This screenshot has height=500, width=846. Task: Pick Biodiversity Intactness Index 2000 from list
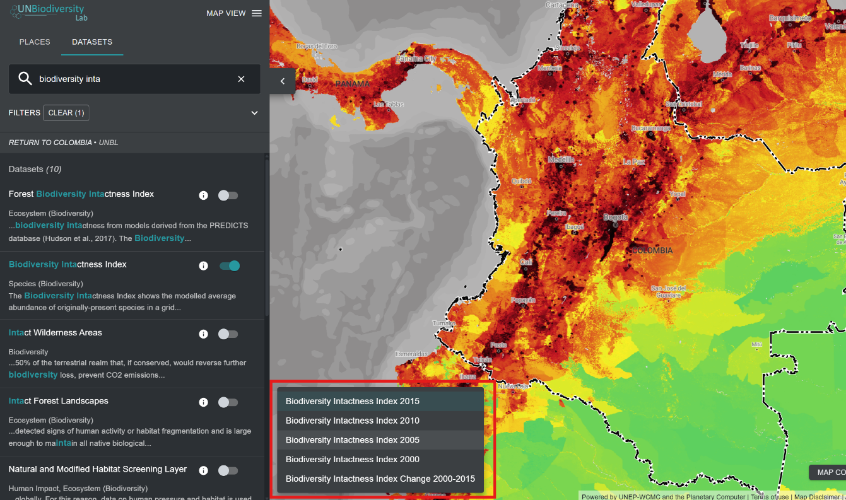pyautogui.click(x=353, y=459)
